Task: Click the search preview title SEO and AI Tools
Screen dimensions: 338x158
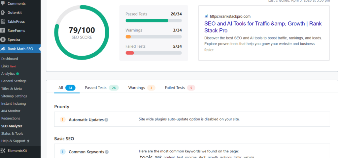Action: coord(263,27)
